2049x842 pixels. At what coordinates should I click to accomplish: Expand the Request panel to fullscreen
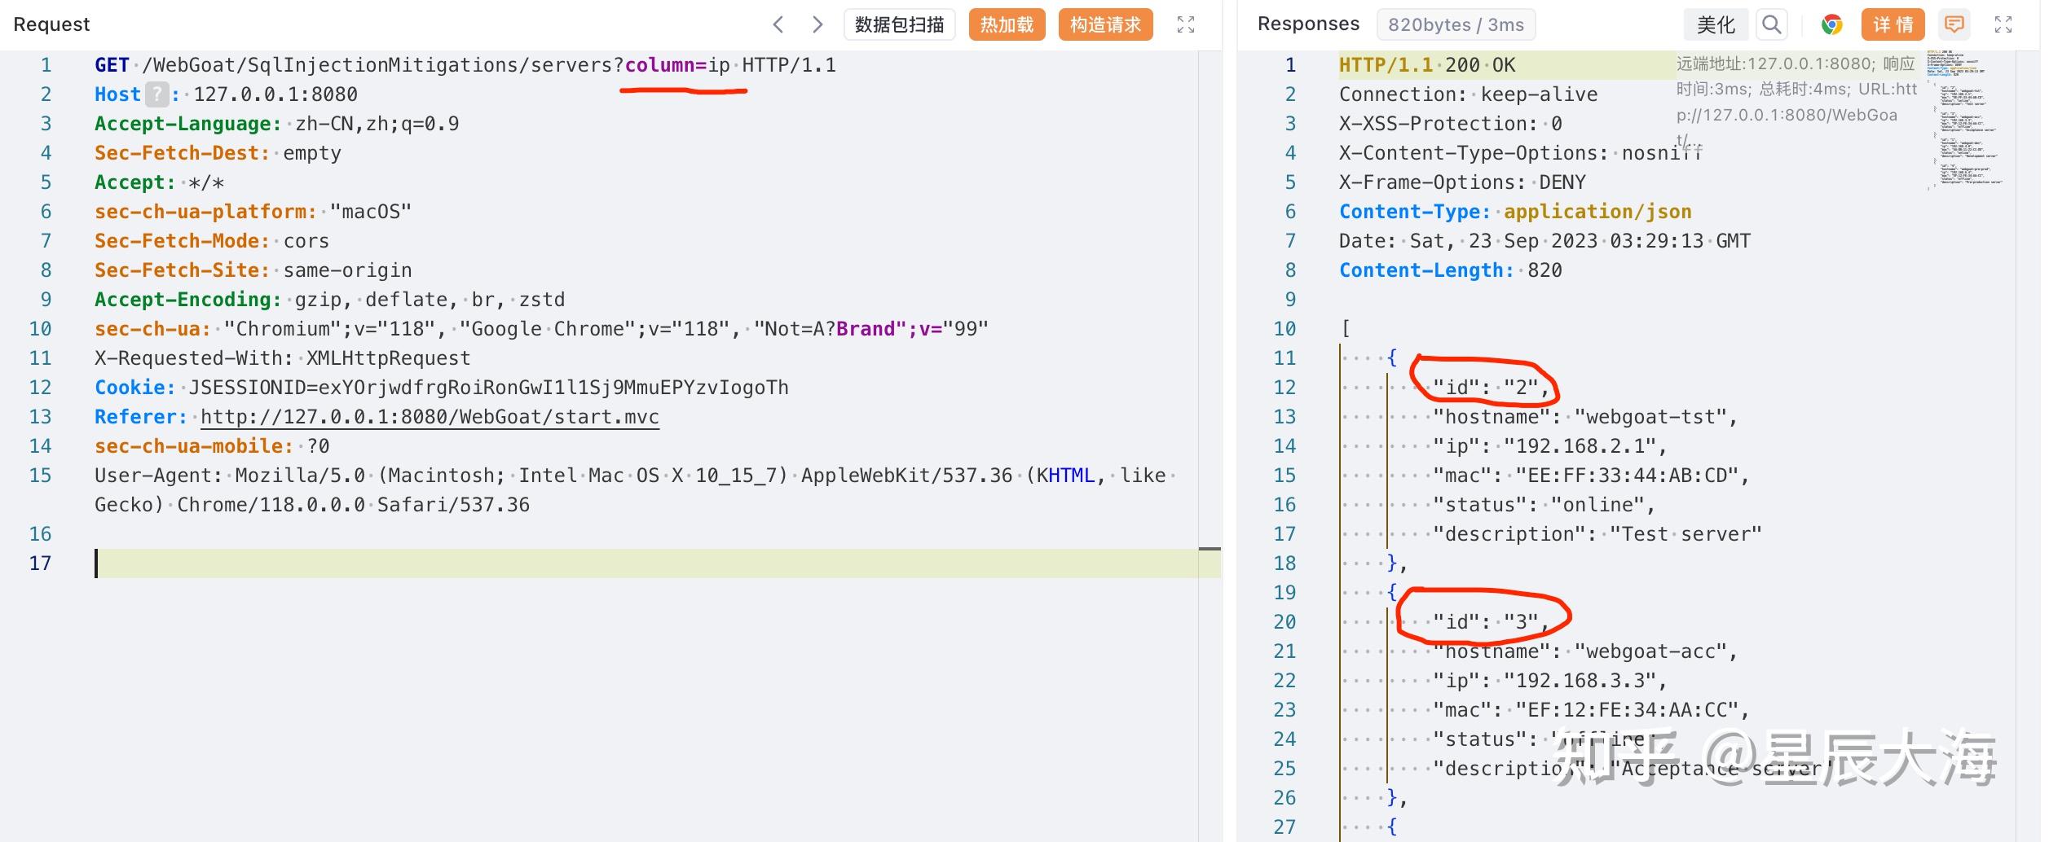(1187, 24)
